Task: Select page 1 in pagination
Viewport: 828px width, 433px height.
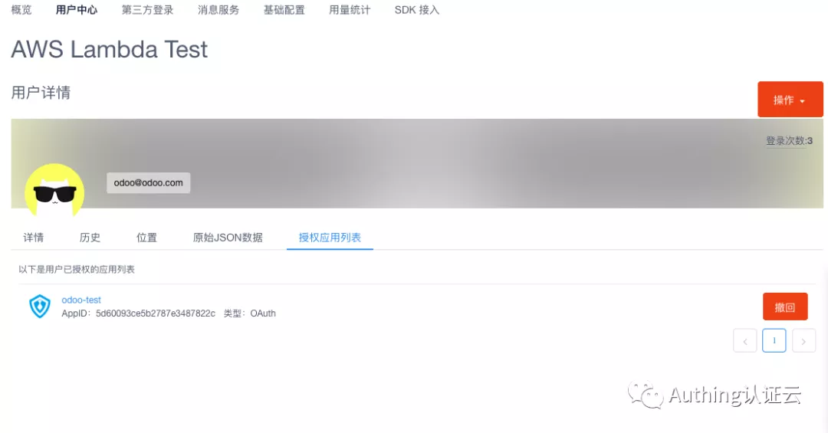Action: pos(774,340)
